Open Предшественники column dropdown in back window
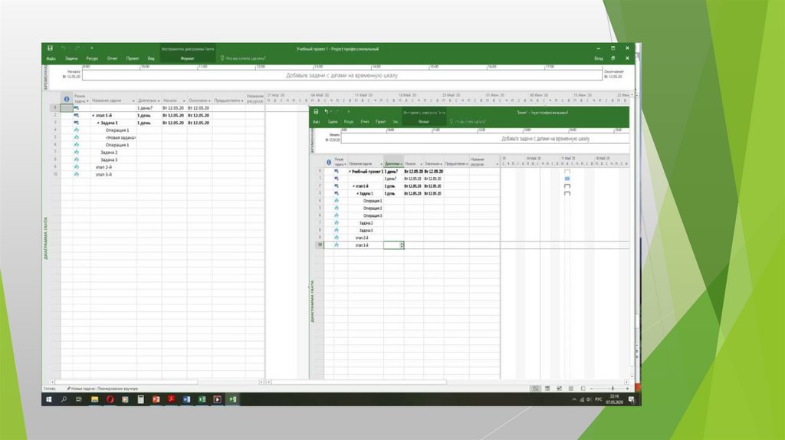 tap(242, 100)
